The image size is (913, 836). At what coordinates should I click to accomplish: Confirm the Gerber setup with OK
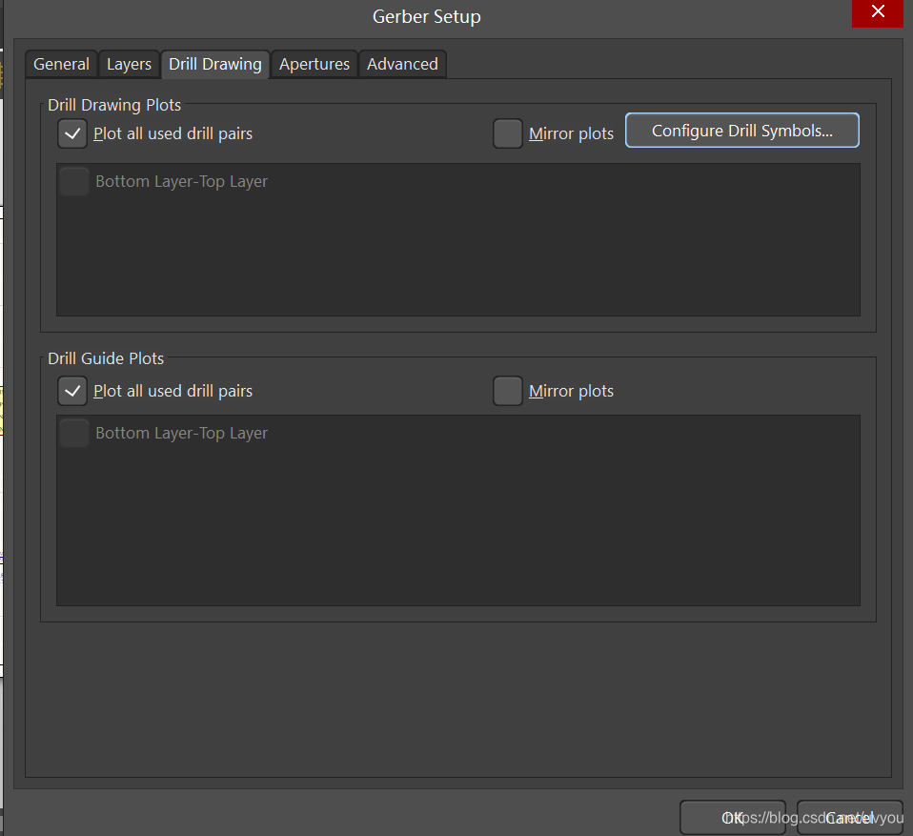732,817
